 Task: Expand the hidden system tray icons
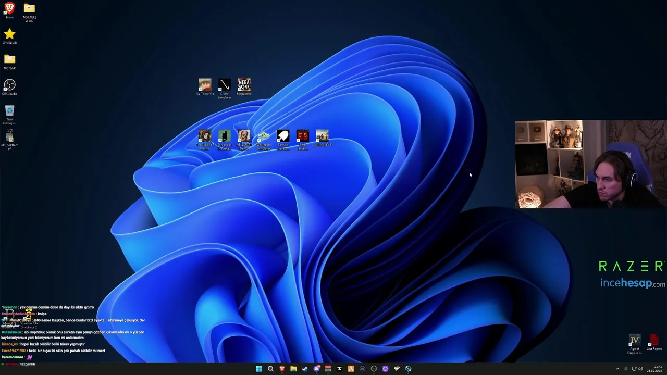point(617,369)
